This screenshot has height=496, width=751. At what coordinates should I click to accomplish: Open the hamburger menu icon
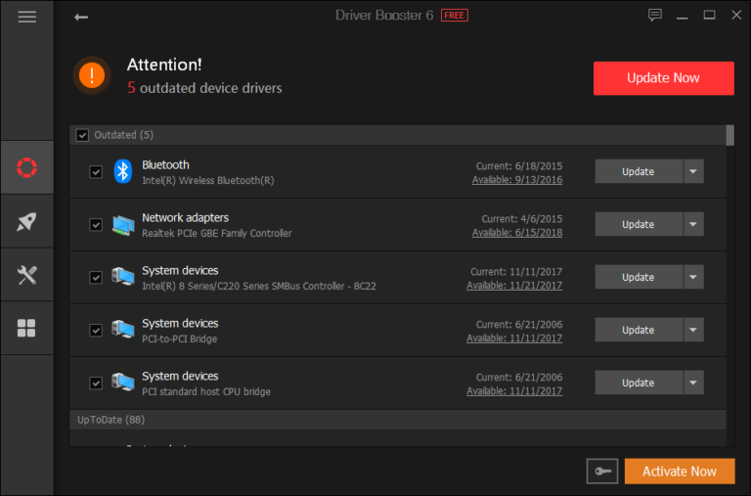pyautogui.click(x=26, y=17)
